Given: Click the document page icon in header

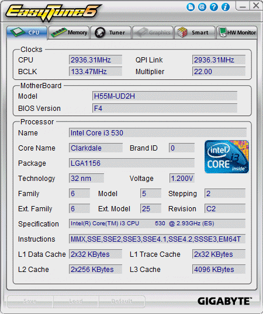Looking at the screenshot, I should coord(191,7).
